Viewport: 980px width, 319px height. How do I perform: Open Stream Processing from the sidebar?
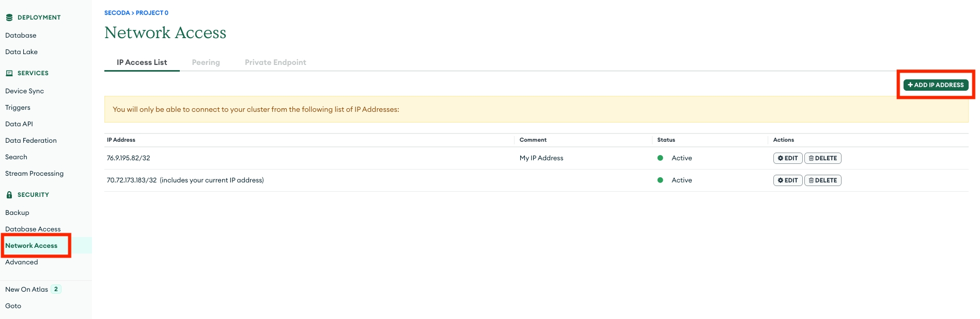click(x=34, y=174)
